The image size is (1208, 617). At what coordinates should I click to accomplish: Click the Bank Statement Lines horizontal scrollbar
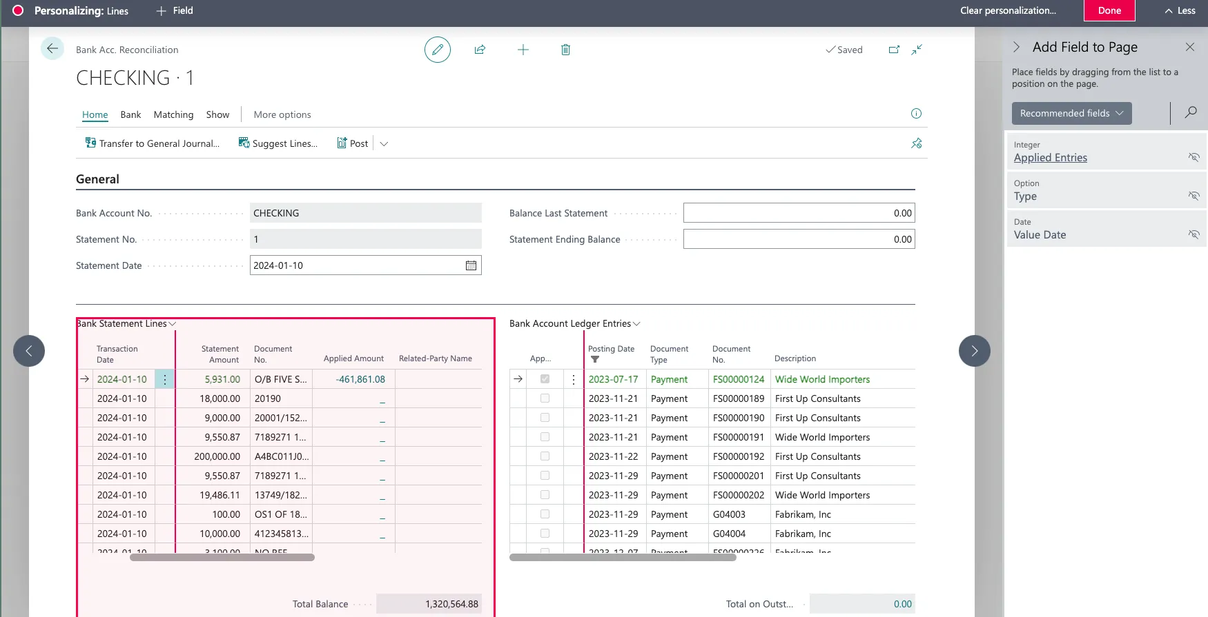tap(222, 558)
